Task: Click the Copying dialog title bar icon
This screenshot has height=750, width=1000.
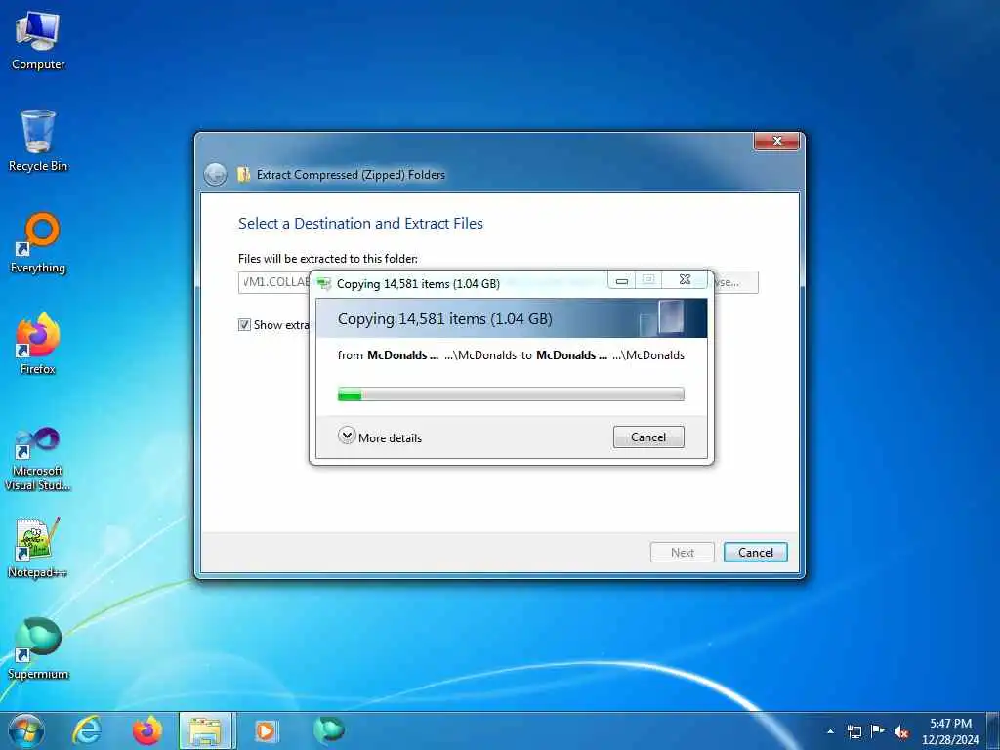Action: point(324,284)
